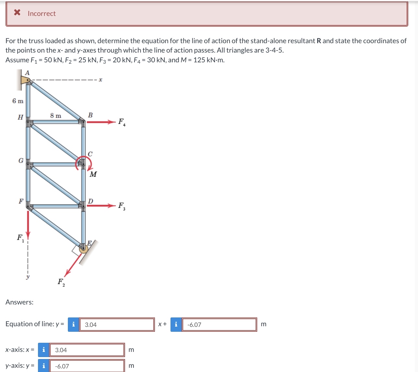The height and width of the screenshot is (372, 418).
Task: Select the intercept input showing -6.07
Action: pos(219,324)
